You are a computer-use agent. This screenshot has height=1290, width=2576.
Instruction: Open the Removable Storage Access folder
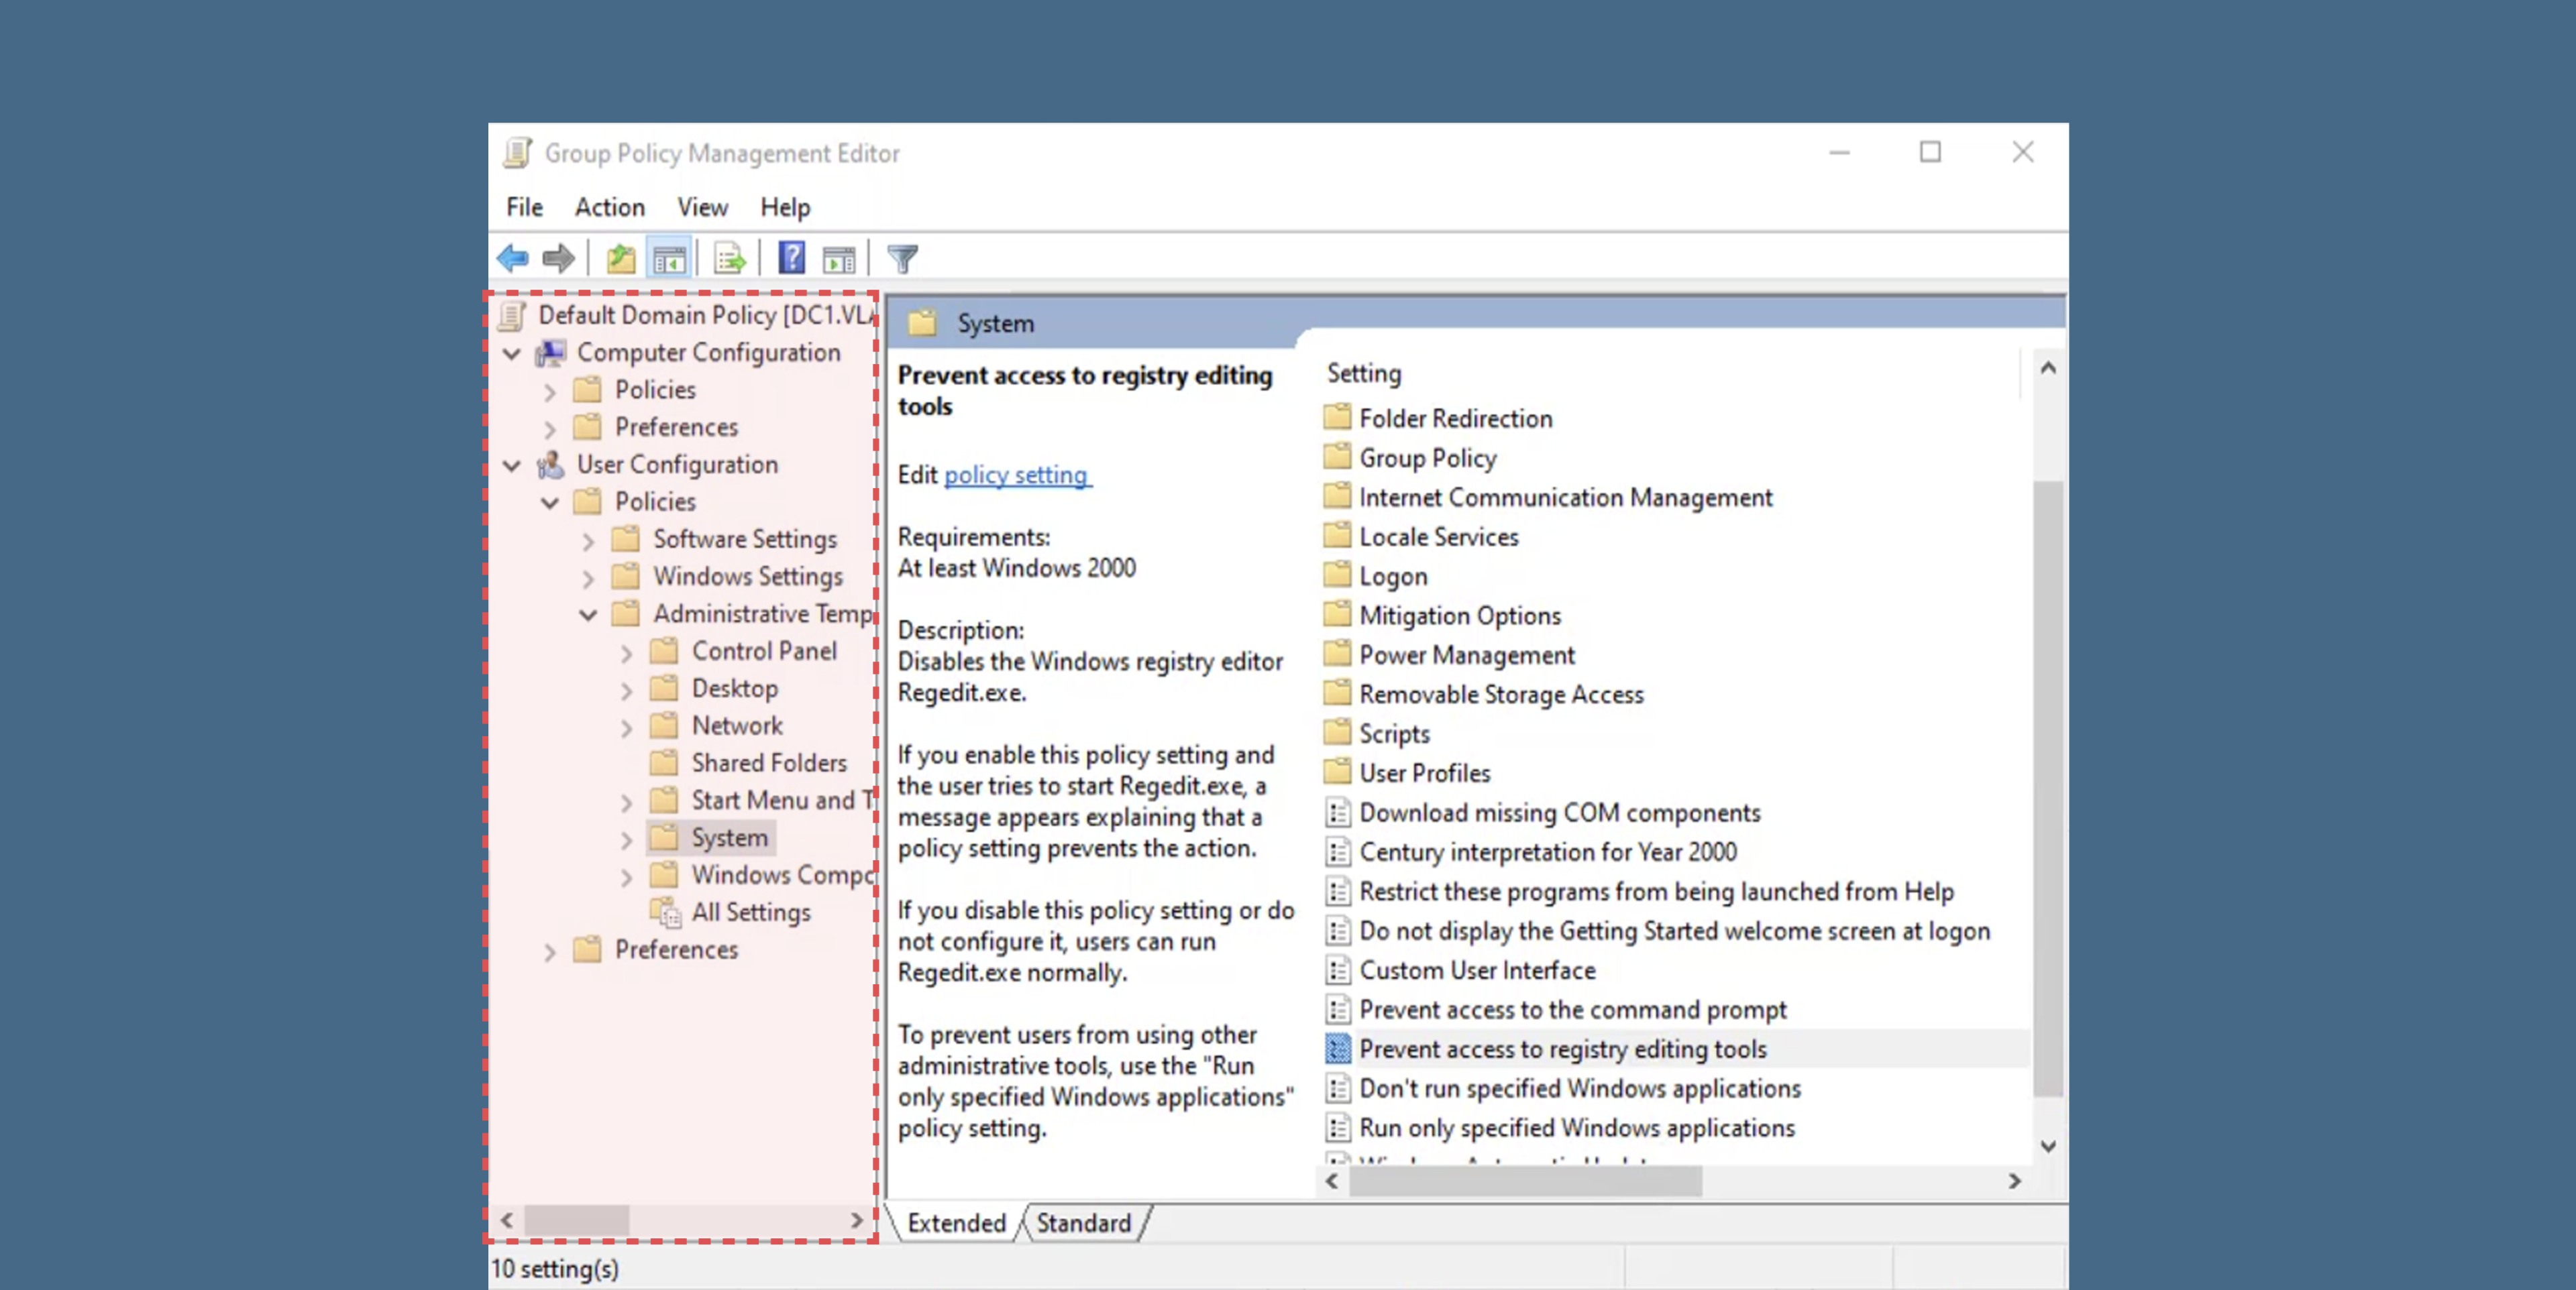point(1500,695)
